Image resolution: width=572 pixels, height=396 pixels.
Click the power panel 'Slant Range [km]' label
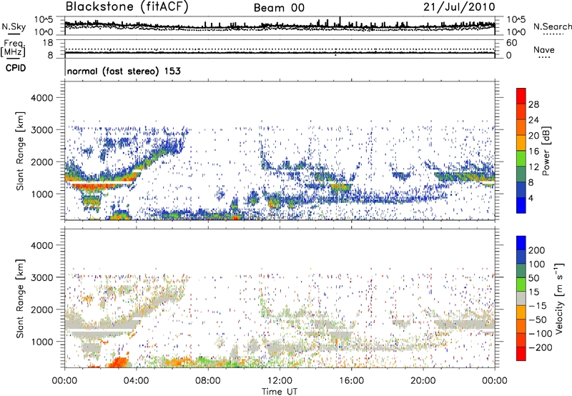click(20, 151)
